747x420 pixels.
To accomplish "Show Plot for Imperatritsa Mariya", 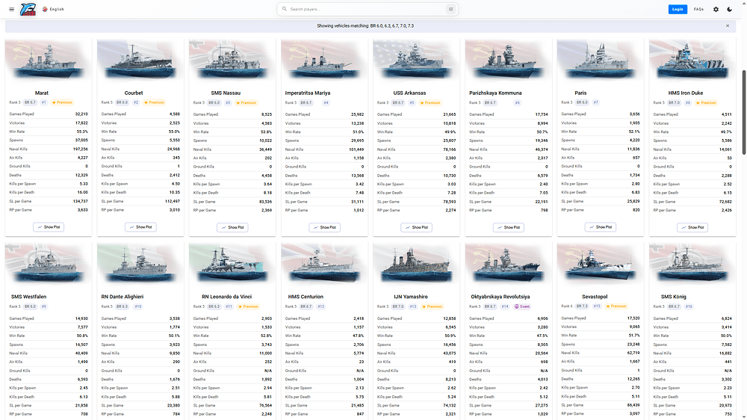I will click(324, 227).
